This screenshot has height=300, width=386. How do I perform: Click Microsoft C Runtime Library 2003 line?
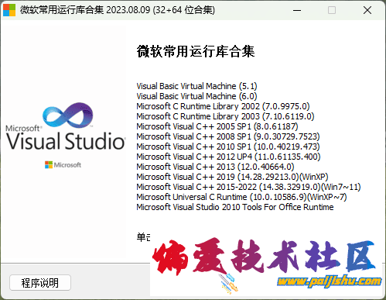[x=225, y=116]
